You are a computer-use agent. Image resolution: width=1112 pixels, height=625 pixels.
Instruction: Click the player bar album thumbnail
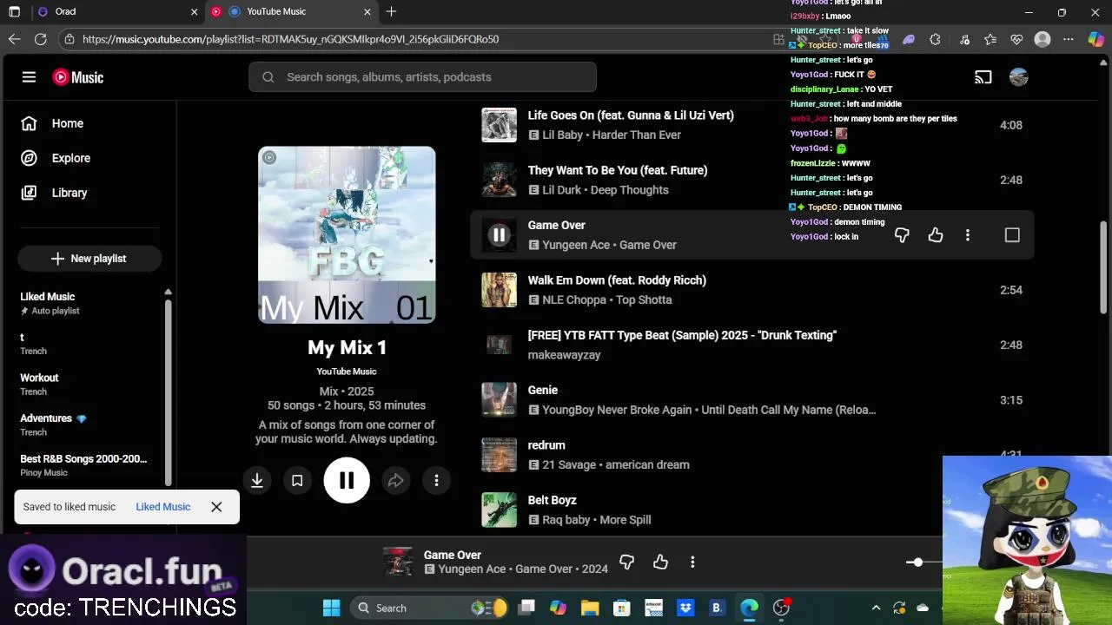click(x=398, y=562)
